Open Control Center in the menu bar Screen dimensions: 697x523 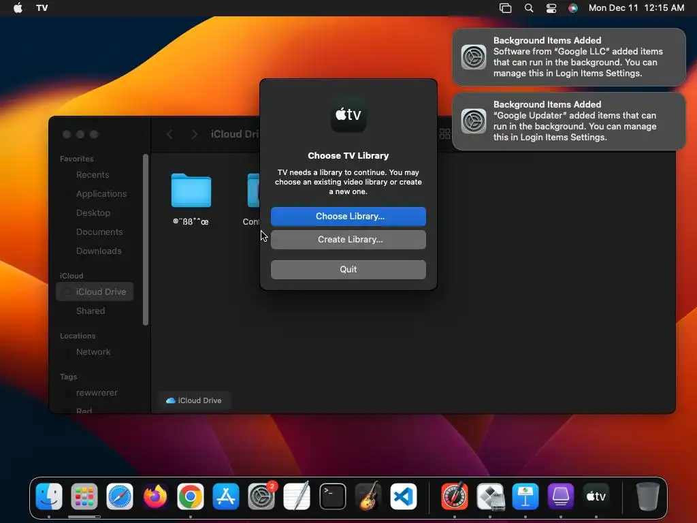tap(551, 8)
